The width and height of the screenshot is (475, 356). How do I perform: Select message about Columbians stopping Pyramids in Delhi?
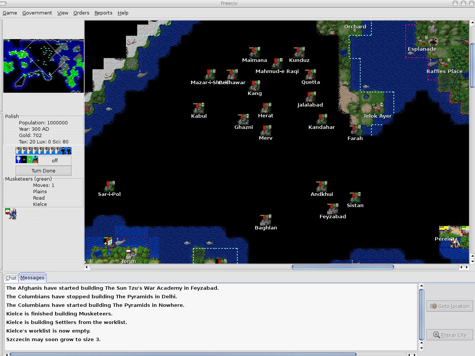click(x=92, y=296)
